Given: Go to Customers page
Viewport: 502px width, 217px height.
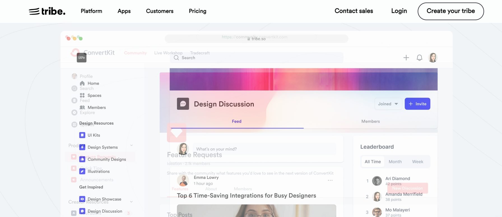Looking at the screenshot, I should pos(160,11).
